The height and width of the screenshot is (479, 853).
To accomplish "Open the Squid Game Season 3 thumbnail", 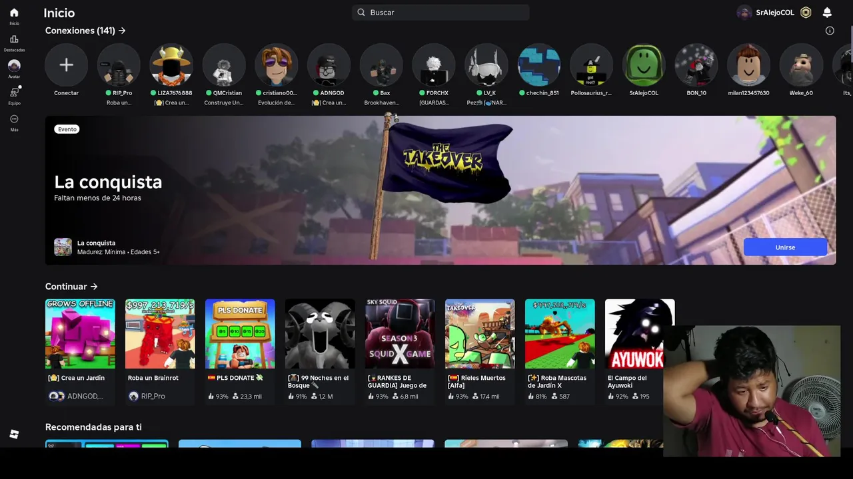I will click(400, 333).
